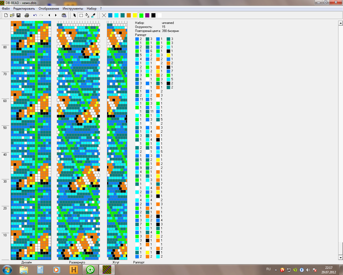Pick the fill bucket tool
This screenshot has width=343, height=275.
(x=87, y=16)
